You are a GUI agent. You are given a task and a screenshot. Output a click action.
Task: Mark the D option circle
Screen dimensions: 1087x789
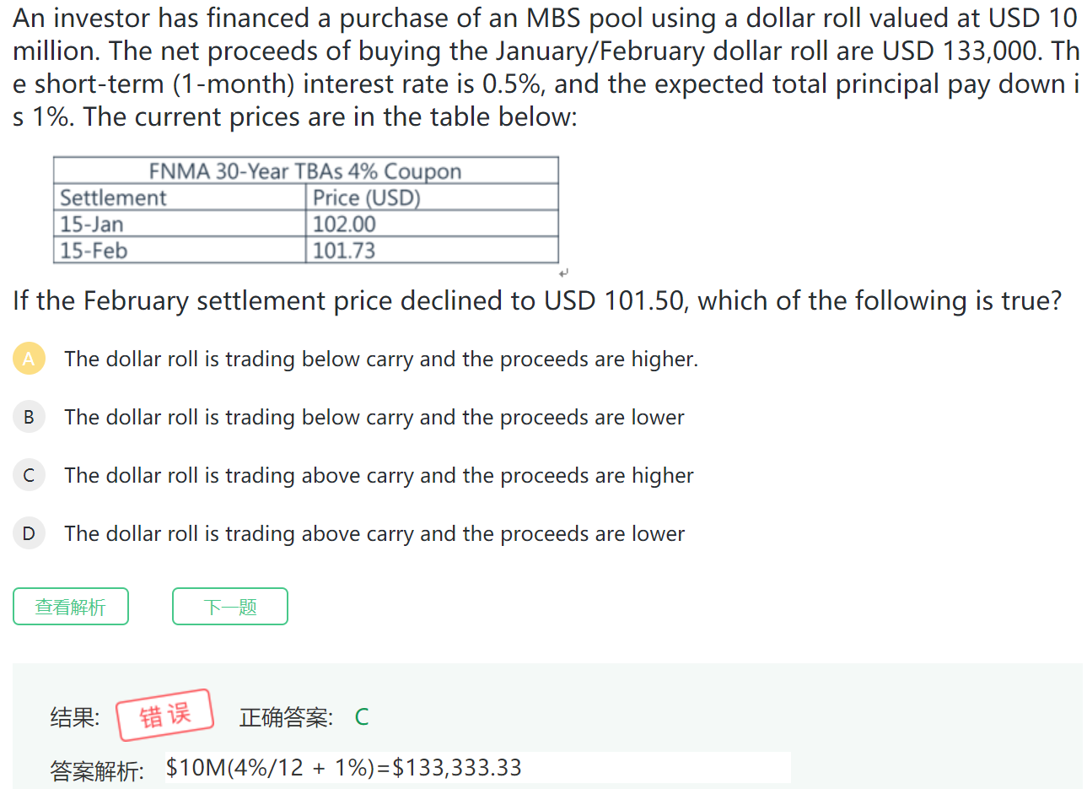pos(29,533)
